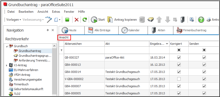
Task: Open the Verbesserung dropdown
Action: click(x=33, y=20)
